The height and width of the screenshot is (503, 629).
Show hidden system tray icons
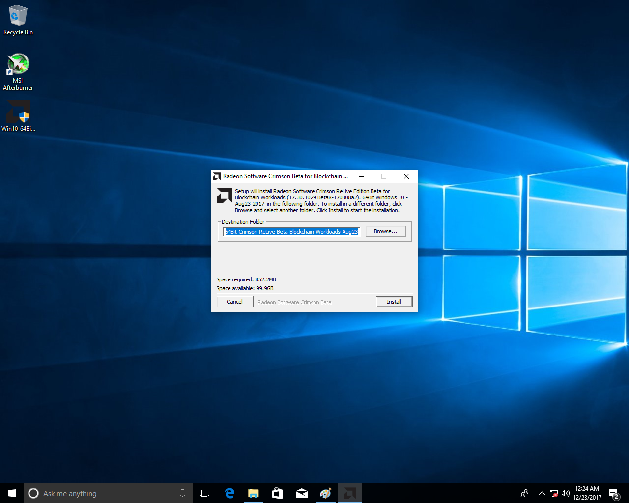[542, 493]
